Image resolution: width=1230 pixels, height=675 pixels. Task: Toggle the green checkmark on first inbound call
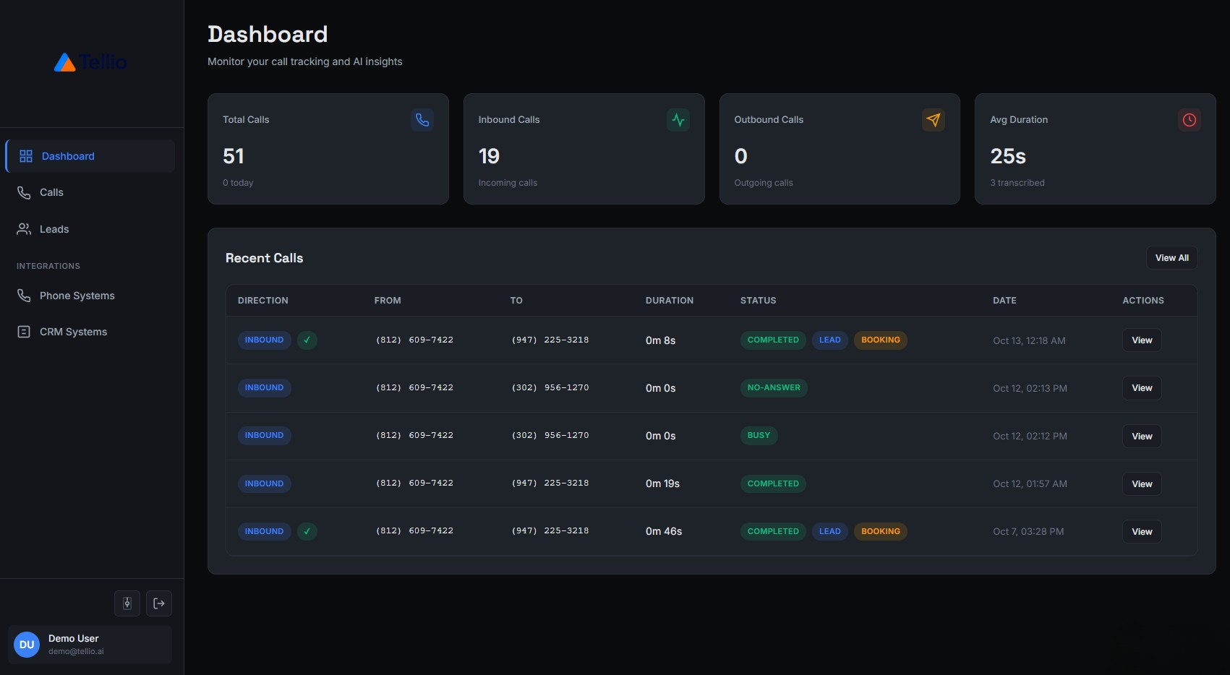(x=307, y=340)
